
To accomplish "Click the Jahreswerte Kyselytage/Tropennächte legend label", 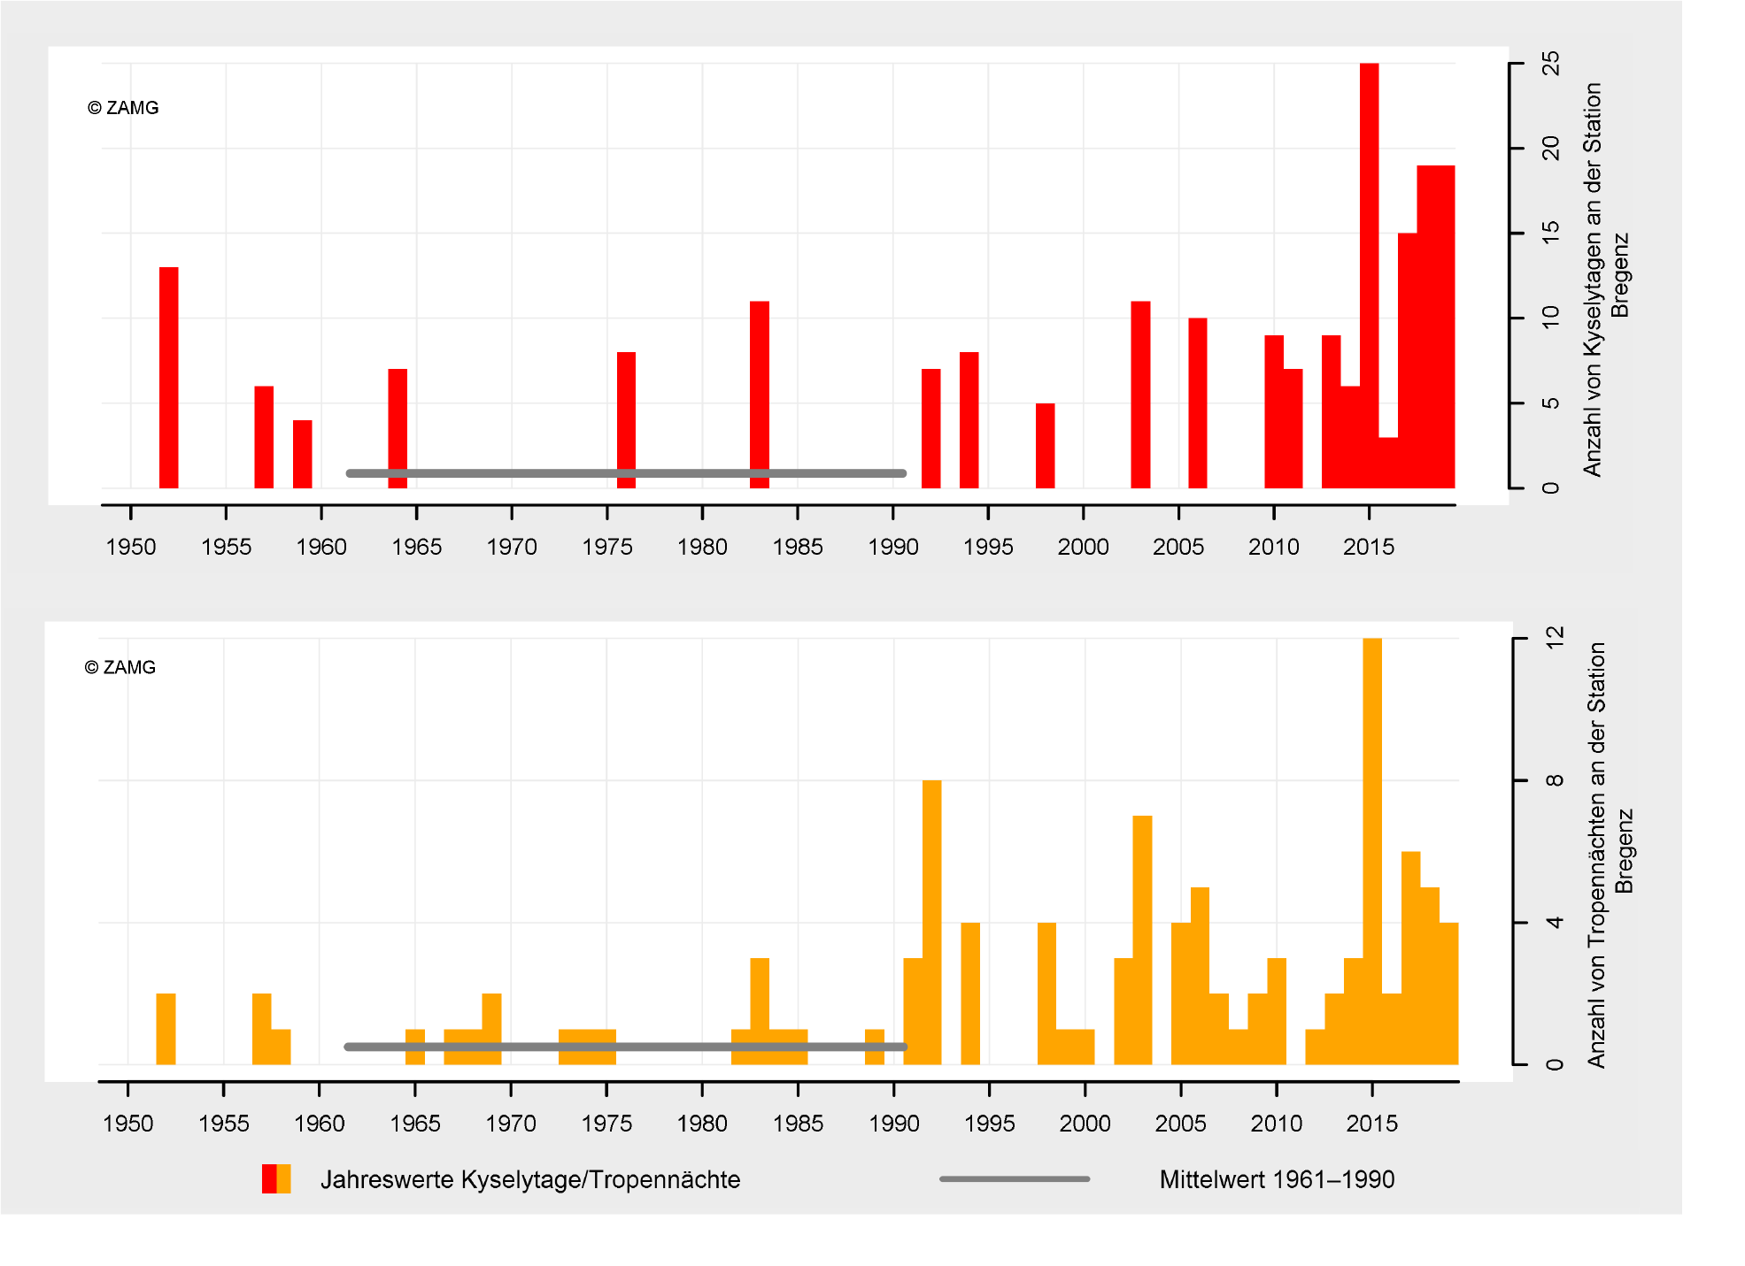I will click(529, 1179).
